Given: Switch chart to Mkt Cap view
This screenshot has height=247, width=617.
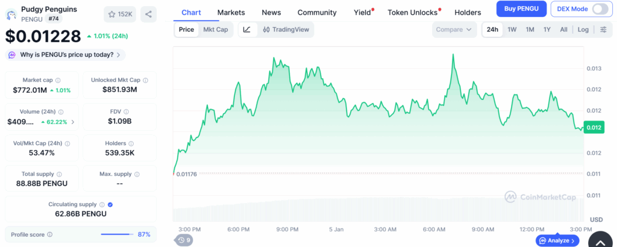Looking at the screenshot, I should click(215, 30).
